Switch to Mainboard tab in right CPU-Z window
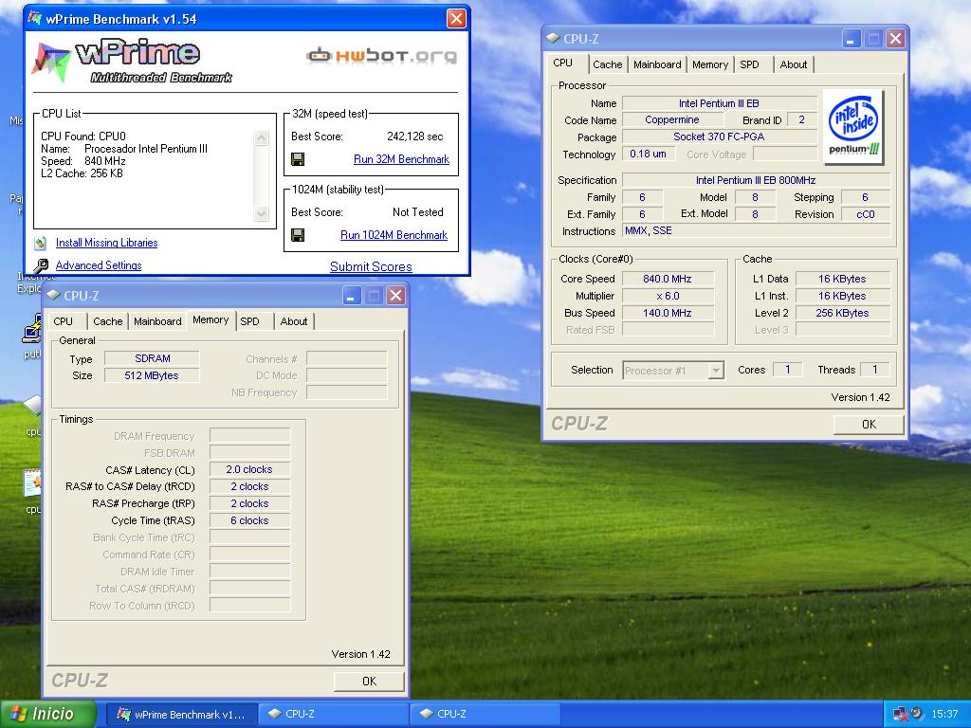The width and height of the screenshot is (971, 728). coord(657,64)
